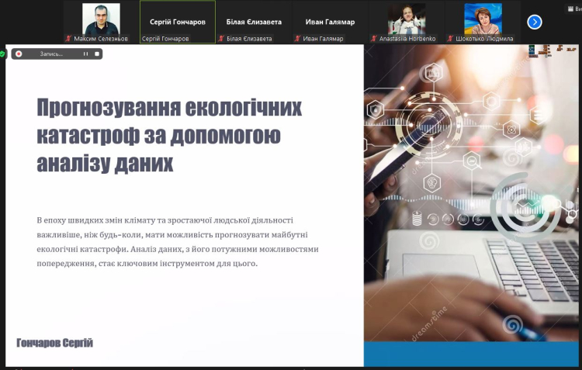The height and width of the screenshot is (370, 582).
Task: Select Шокотько Людмила's video thumbnail
Action: pyautogui.click(x=482, y=19)
